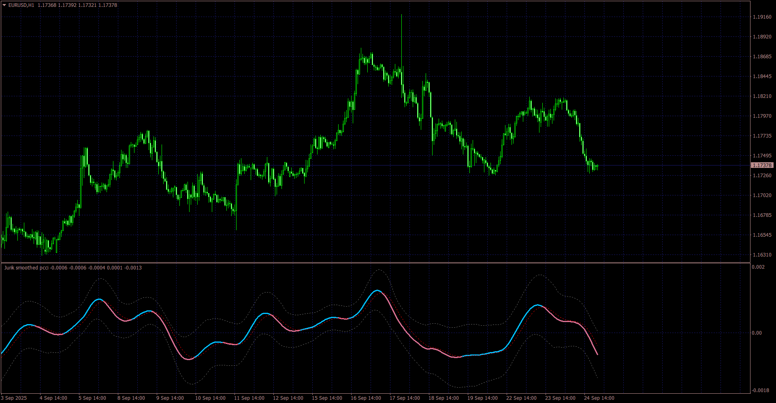
Task: Click the 24 Sep 14:00 time label
Action: tap(599, 398)
